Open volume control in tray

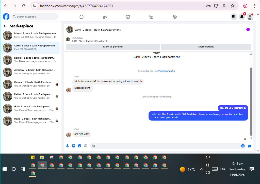coord(208,173)
